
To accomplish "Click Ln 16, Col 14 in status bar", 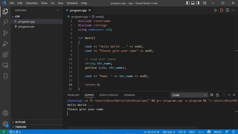I will [151, 132].
